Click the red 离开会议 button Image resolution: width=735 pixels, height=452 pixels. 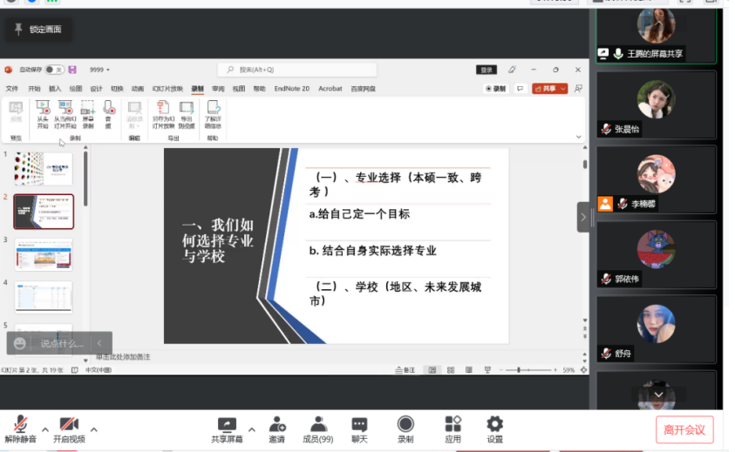(x=684, y=429)
